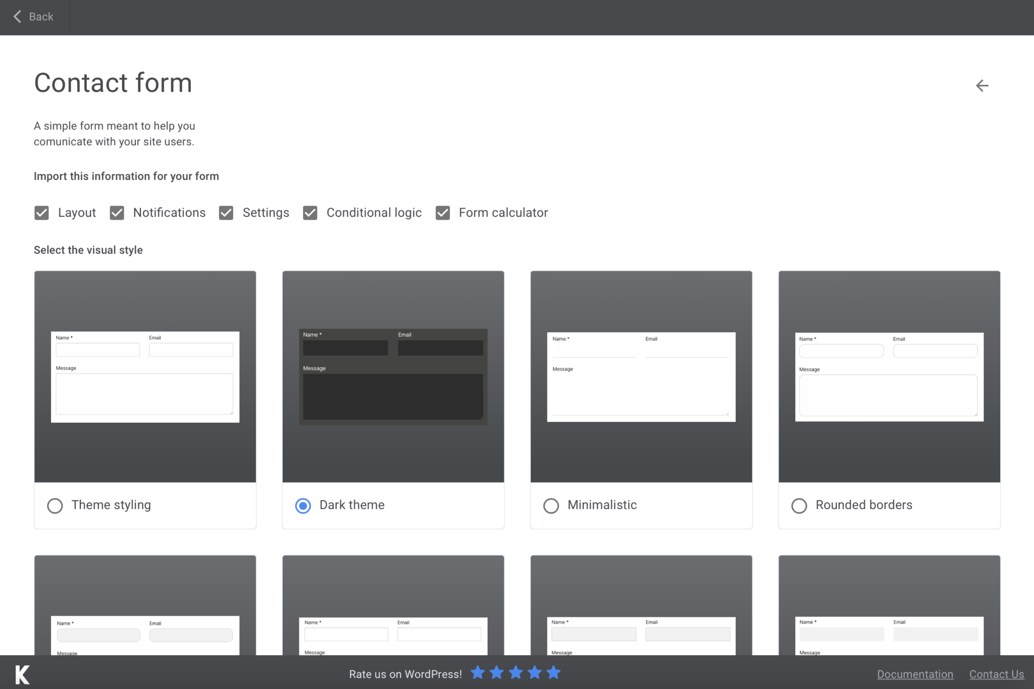
Task: Uncheck the Layout import option
Action: click(41, 213)
